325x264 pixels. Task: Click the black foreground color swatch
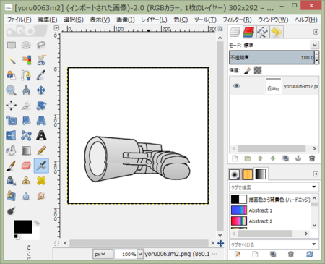coord(23,226)
